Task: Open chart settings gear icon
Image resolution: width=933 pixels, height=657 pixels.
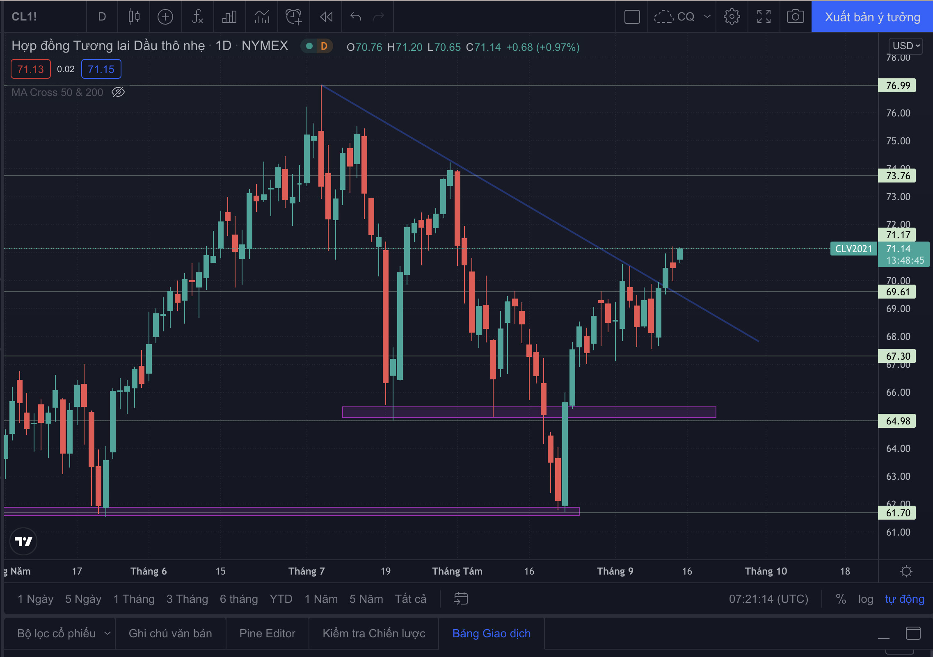Action: [732, 17]
